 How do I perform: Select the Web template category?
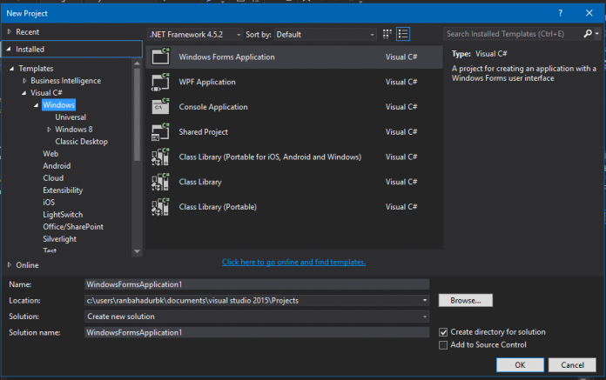coord(50,154)
